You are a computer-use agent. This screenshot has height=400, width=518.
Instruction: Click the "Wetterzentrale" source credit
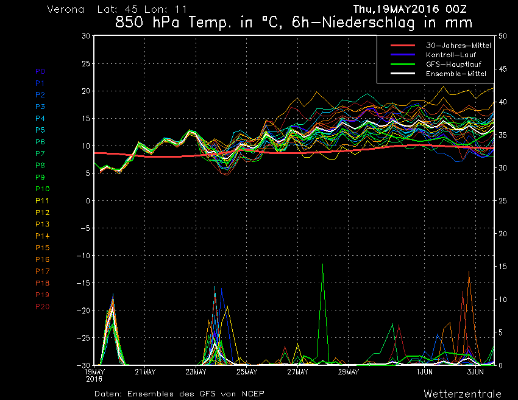463,394
